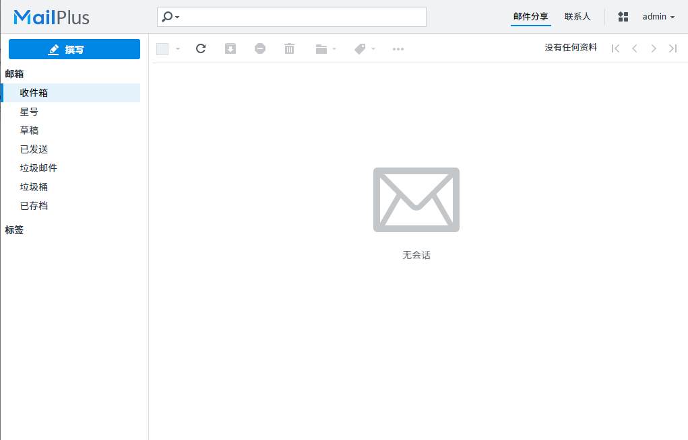Click inside the search input field
Image resolution: width=688 pixels, height=440 pixels.
[x=303, y=17]
